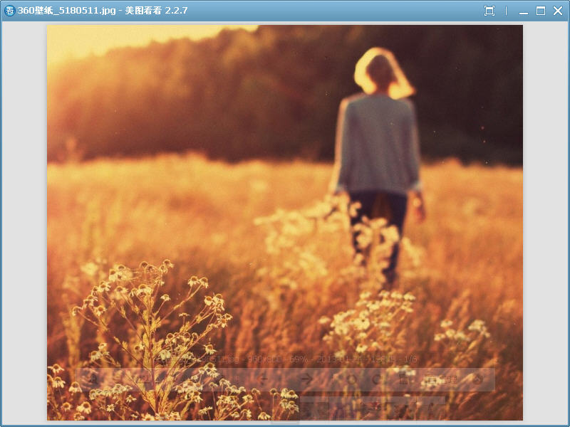The width and height of the screenshot is (570, 427).
Task: Click the rightmost round icon on floating toolbar
Action: [479, 380]
